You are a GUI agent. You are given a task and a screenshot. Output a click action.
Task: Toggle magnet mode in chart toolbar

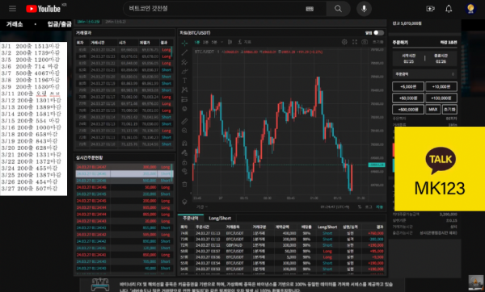pos(184,143)
